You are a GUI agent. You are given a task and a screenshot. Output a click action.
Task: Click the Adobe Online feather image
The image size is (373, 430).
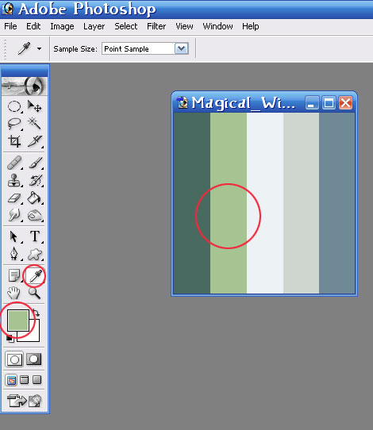point(24,86)
